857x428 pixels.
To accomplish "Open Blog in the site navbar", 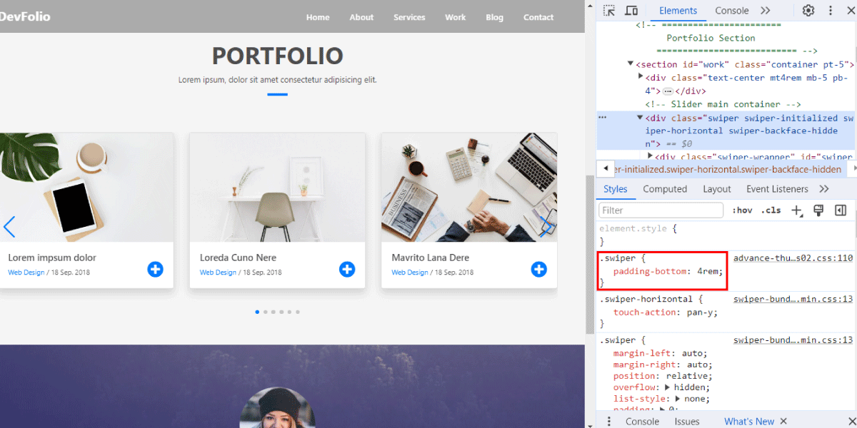I will pyautogui.click(x=494, y=17).
